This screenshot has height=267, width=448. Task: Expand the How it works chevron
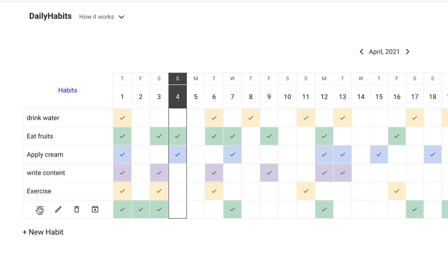(x=122, y=17)
